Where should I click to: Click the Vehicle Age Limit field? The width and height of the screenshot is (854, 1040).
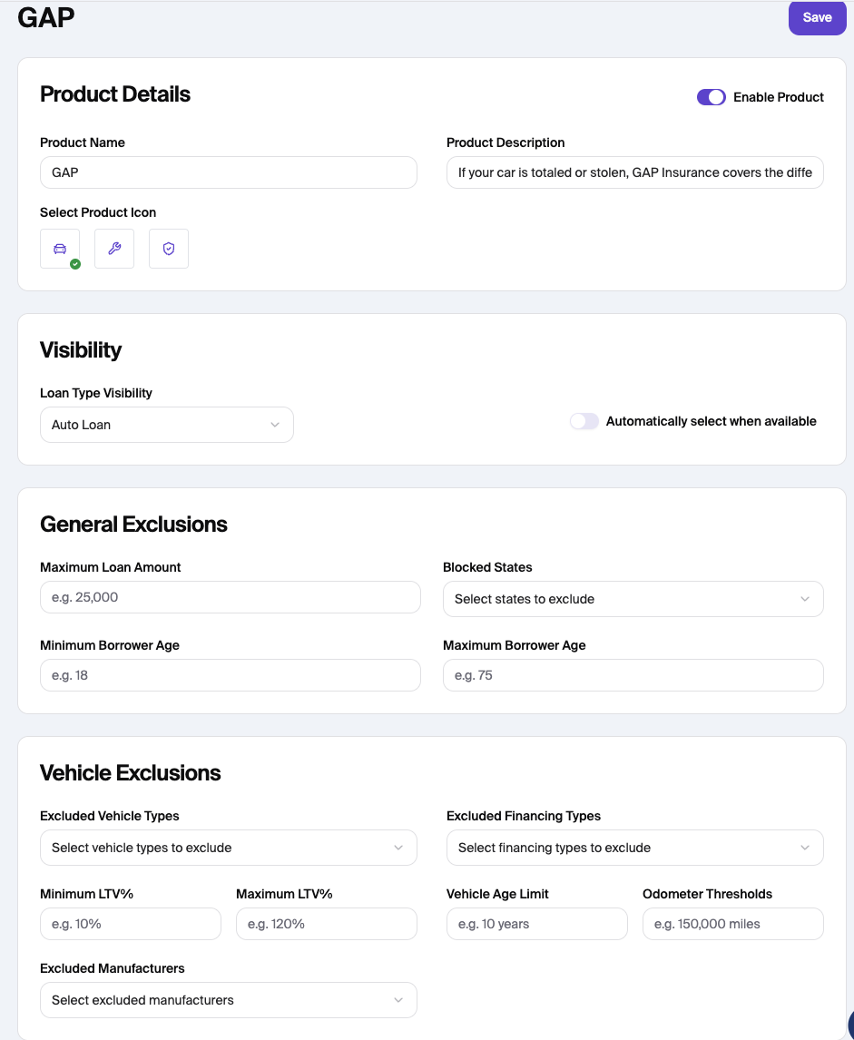536,924
